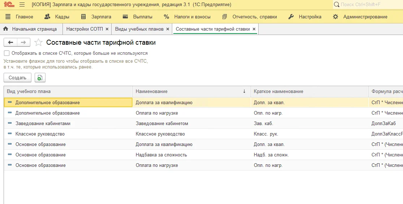The height and width of the screenshot is (204, 403).
Task: Click the Зарплата calculator icon
Action: tap(83, 17)
